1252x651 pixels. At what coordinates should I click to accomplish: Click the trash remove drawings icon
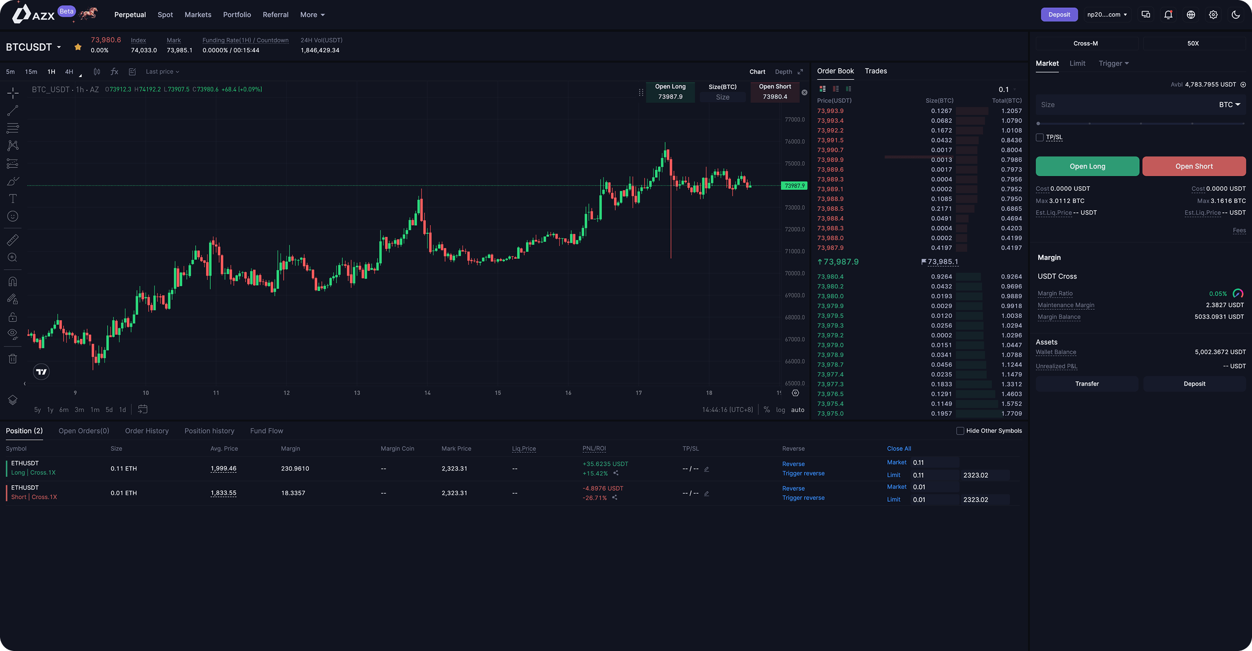13,359
